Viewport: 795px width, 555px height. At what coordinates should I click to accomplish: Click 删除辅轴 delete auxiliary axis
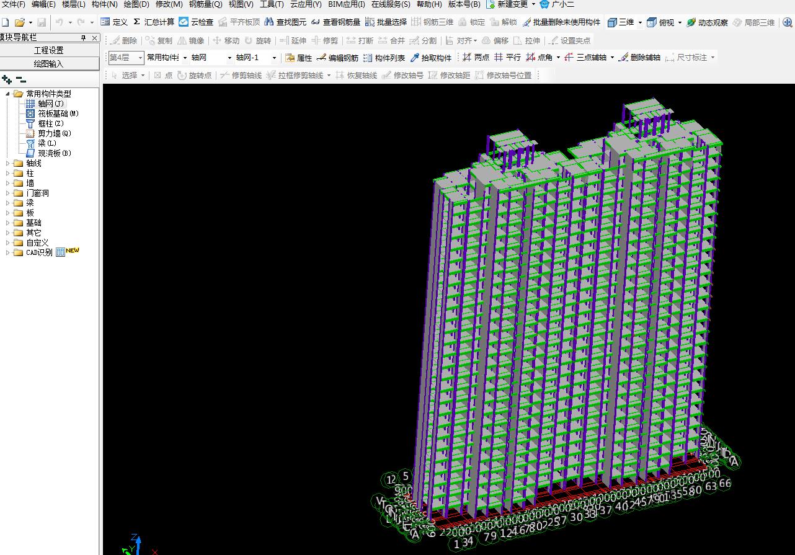[x=639, y=58]
